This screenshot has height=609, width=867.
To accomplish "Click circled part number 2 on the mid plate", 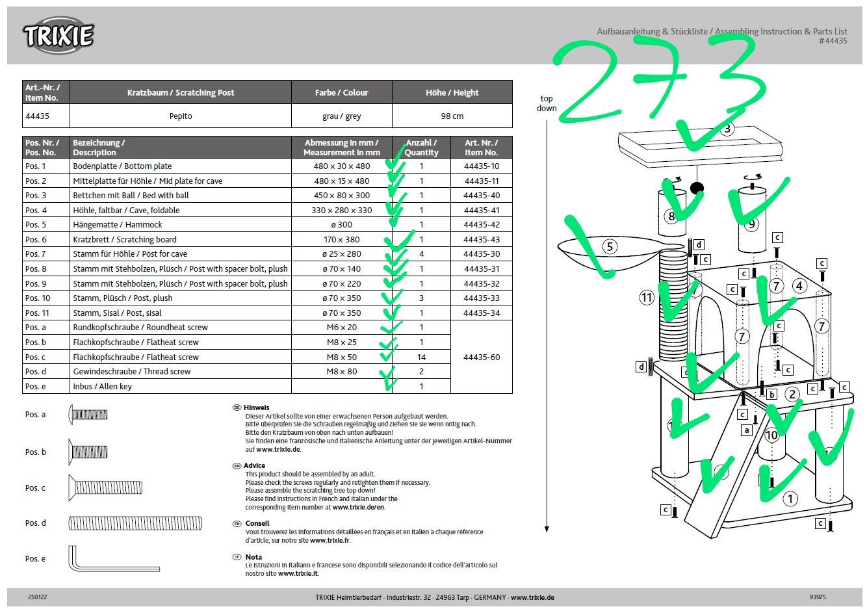I will click(x=792, y=394).
